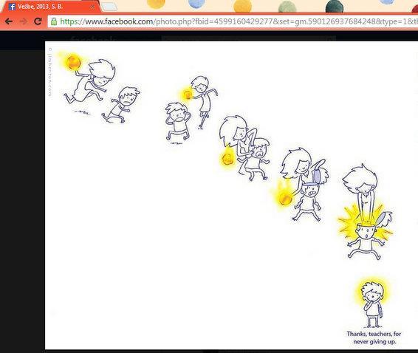Click the jimbenton.com watermark on the photo

(x=50, y=72)
